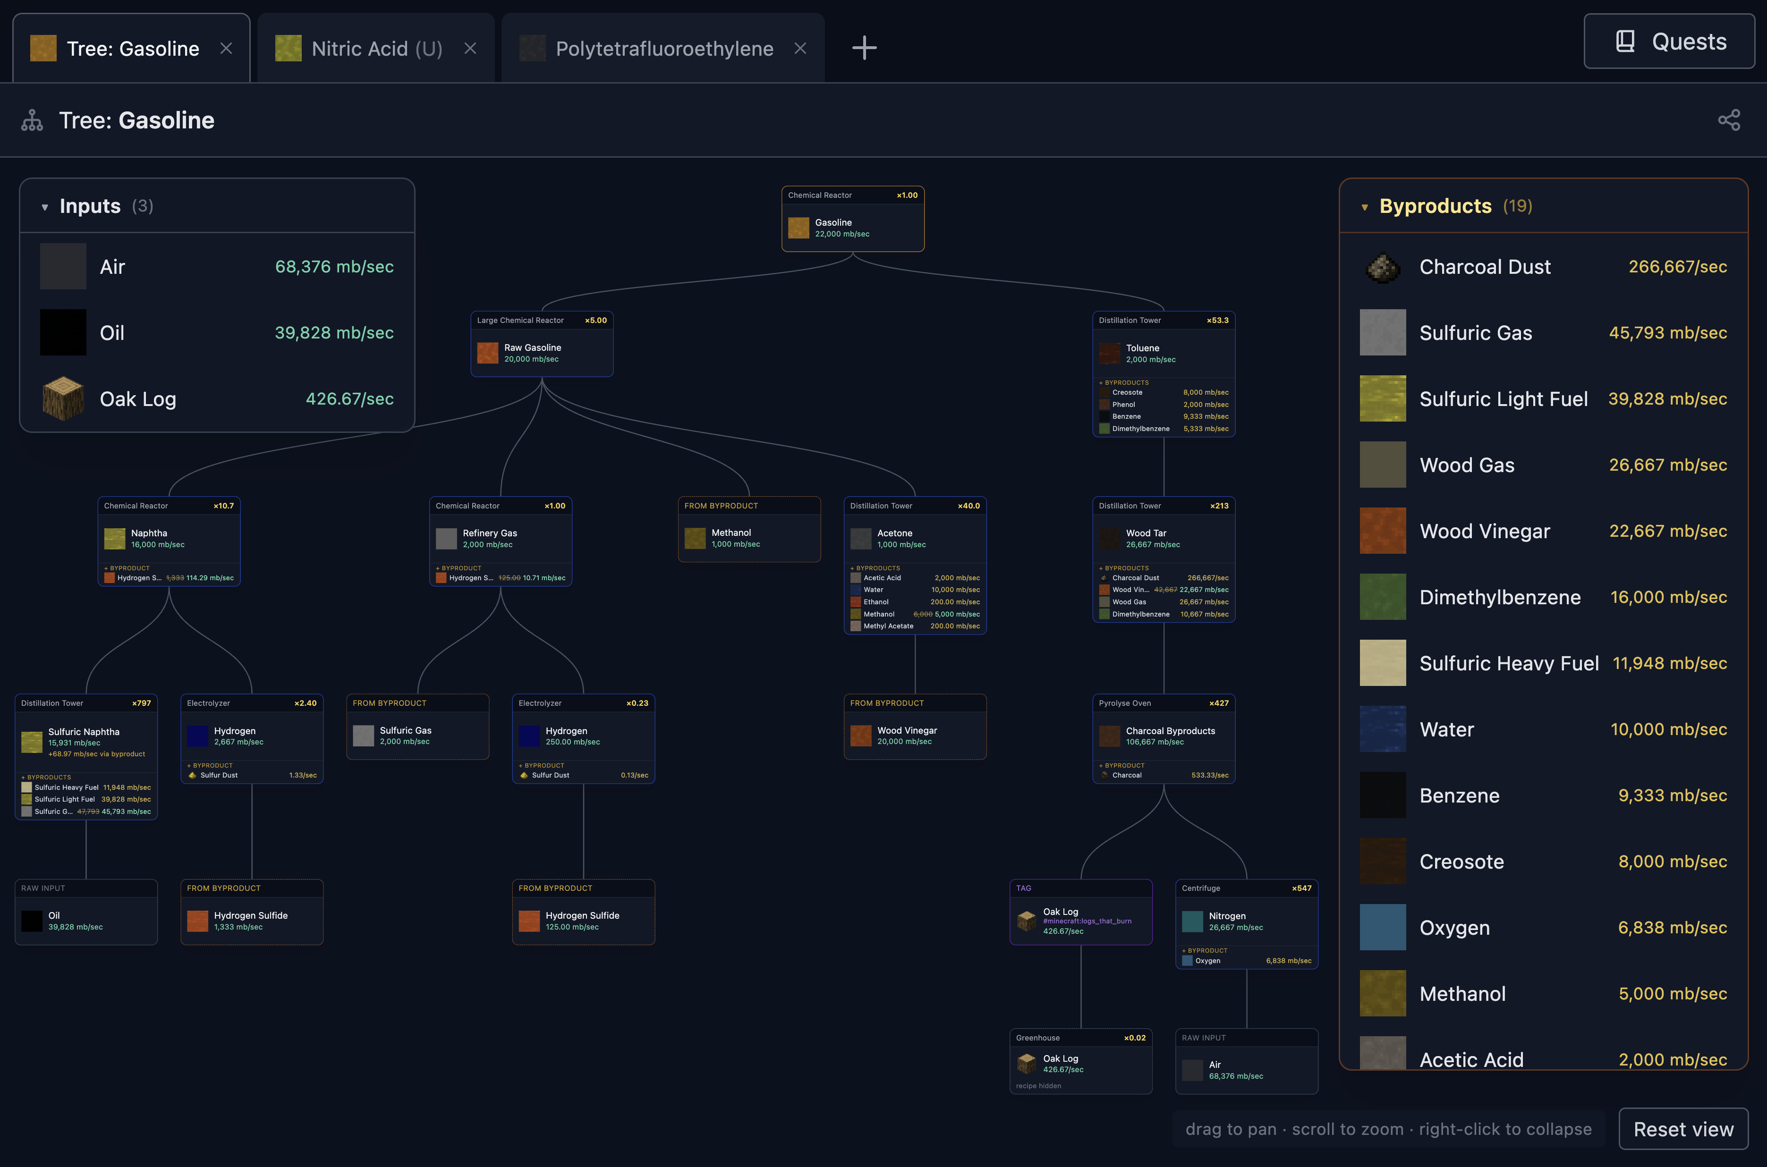
Task: Click the Oak Log icon in Inputs
Action: [63, 398]
